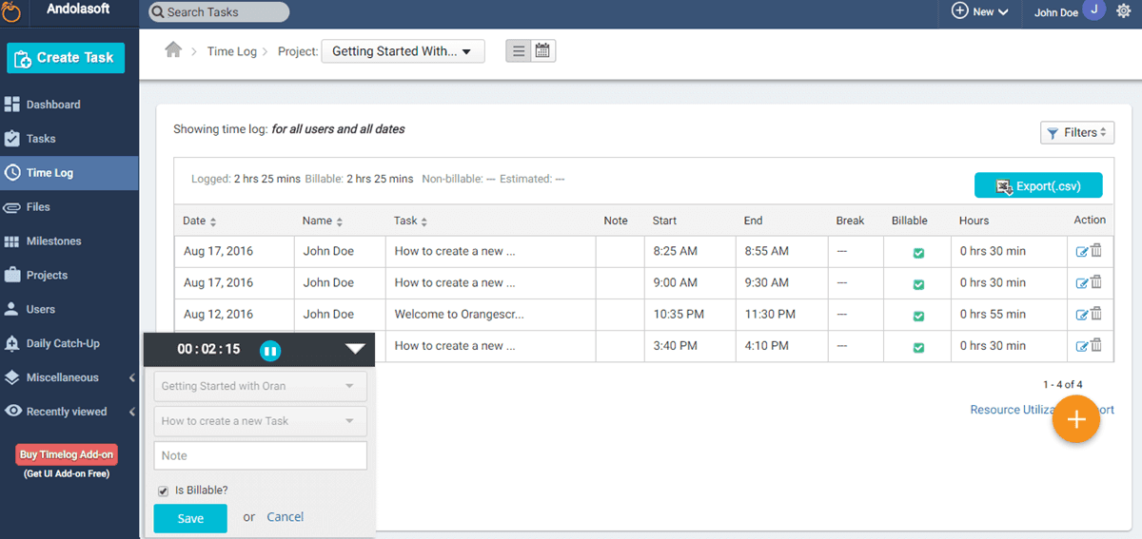Open the project selector dropdown

403,51
